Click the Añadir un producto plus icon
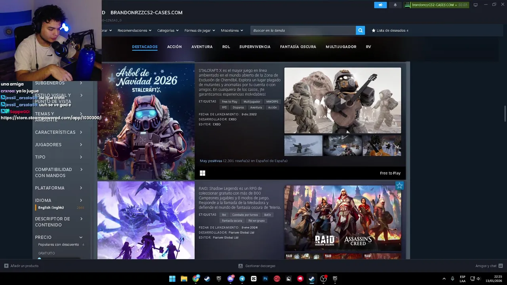The image size is (507, 285). (6, 266)
